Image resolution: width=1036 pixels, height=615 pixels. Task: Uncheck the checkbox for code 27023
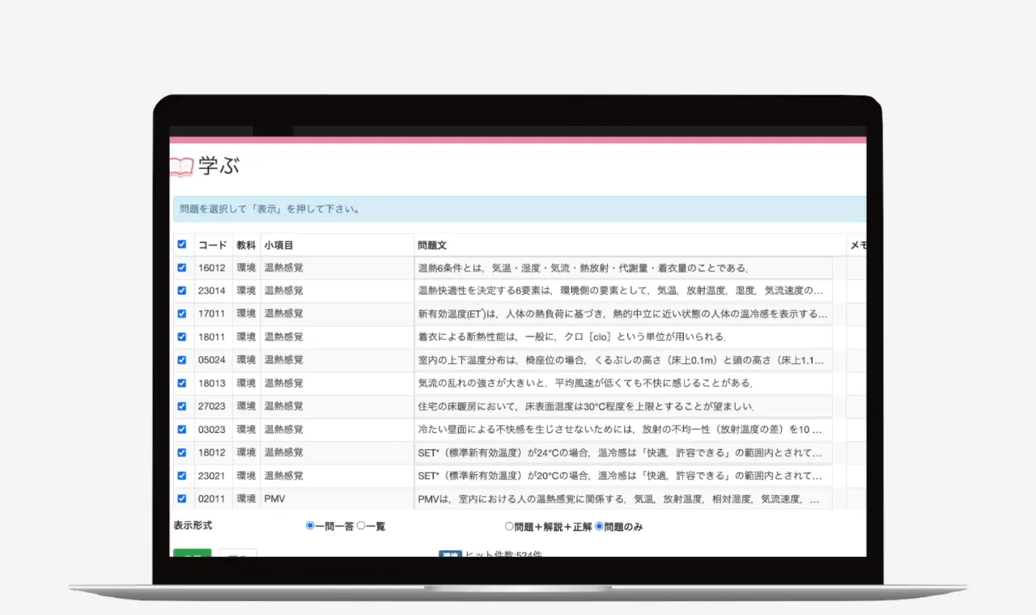click(182, 406)
